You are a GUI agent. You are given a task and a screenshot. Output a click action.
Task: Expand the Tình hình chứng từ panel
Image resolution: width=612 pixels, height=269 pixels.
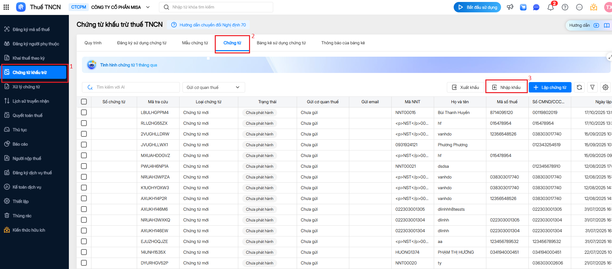pos(609,57)
